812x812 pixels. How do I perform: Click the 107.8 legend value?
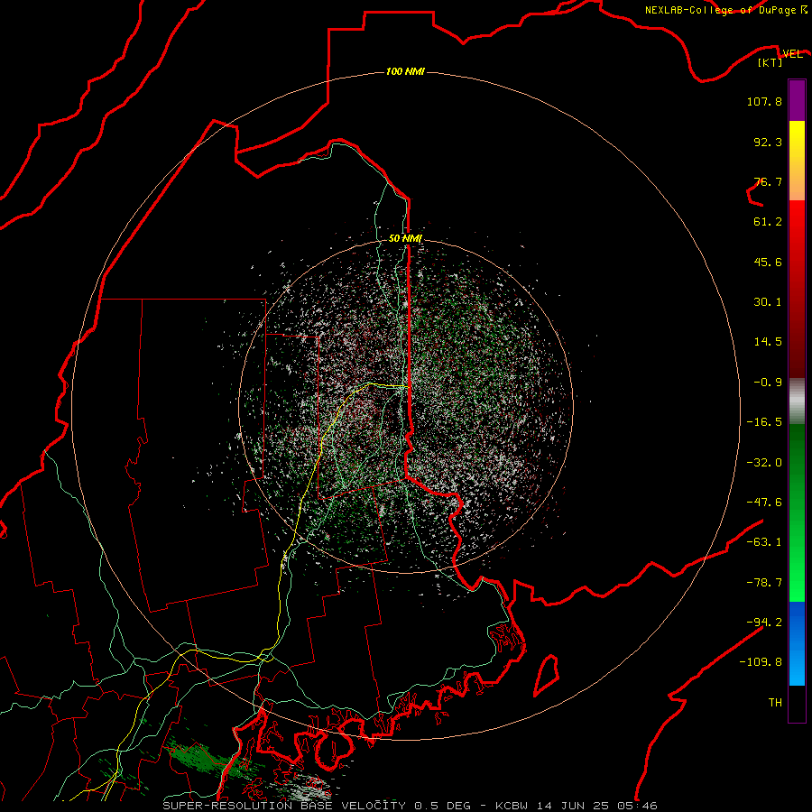tap(764, 101)
